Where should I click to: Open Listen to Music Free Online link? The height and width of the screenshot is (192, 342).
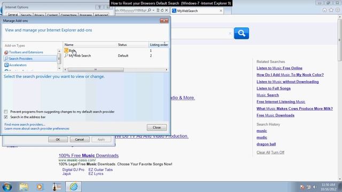(279, 68)
